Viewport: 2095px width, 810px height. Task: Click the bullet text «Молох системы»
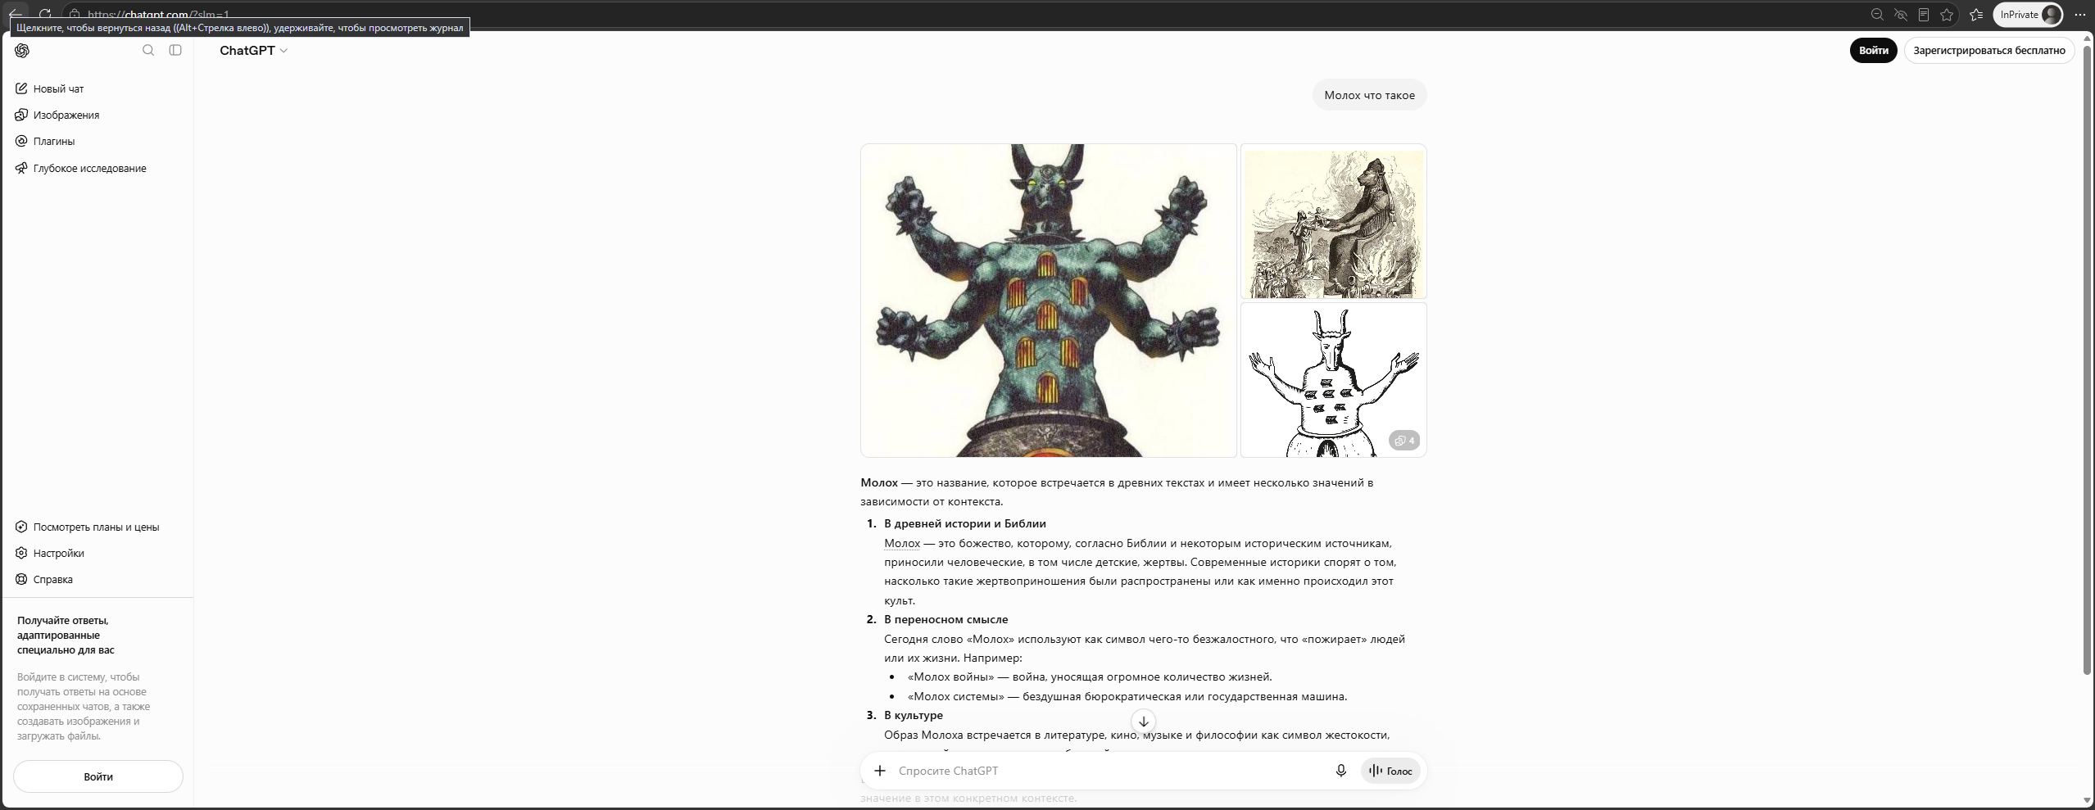956,696
